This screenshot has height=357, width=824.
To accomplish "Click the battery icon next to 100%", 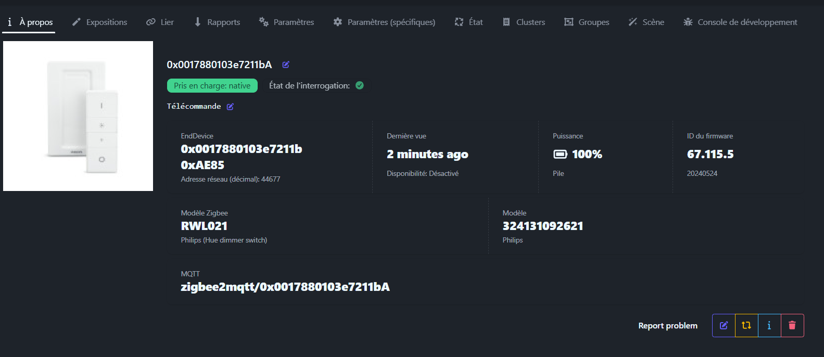I will [x=560, y=154].
